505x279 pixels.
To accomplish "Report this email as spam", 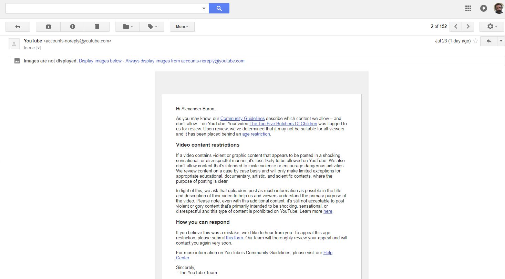I will tap(73, 27).
